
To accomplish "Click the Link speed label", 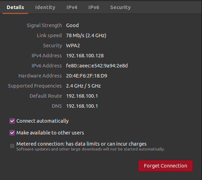I will (49, 35).
